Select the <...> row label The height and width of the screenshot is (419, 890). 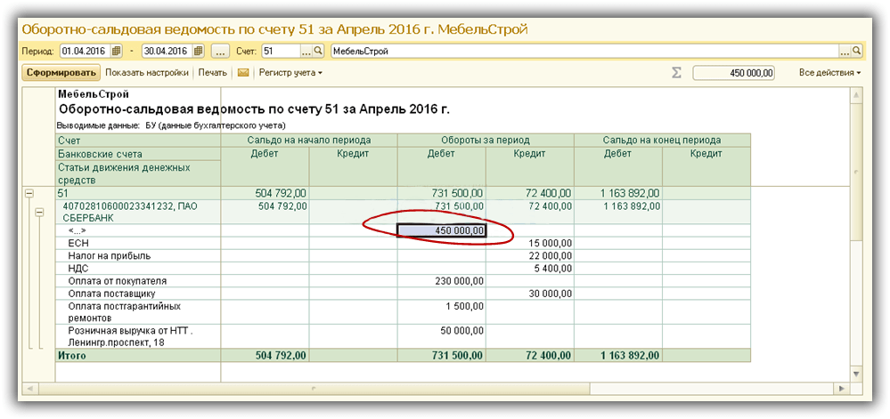coord(76,230)
